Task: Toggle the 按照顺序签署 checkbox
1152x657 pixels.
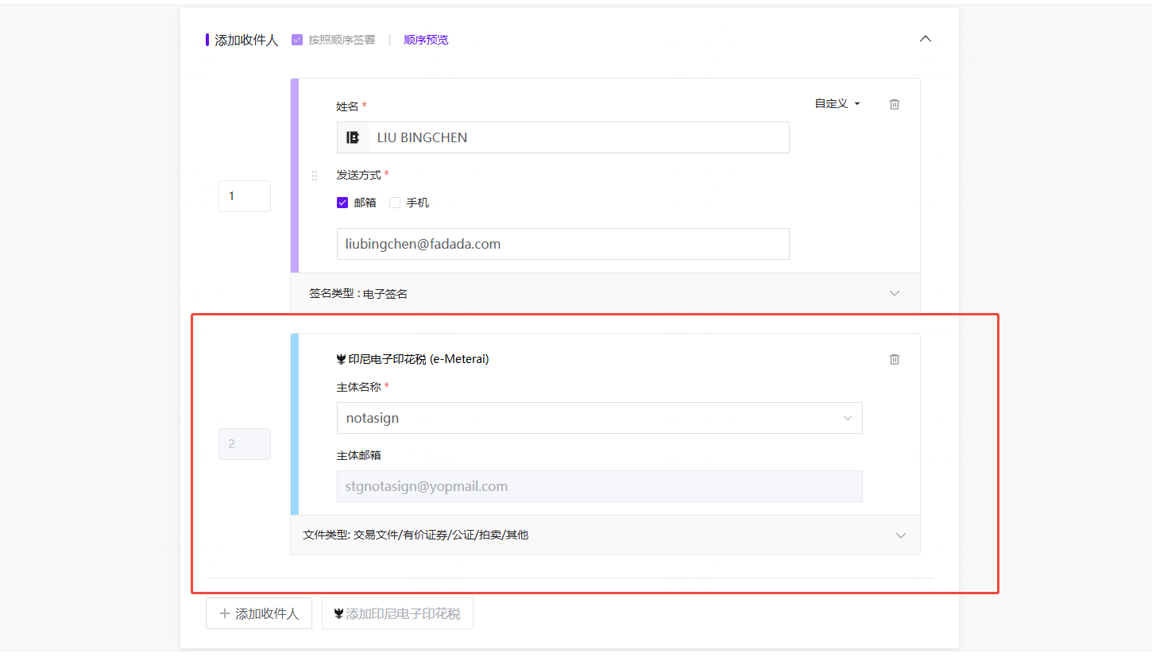Action: pyautogui.click(x=297, y=40)
